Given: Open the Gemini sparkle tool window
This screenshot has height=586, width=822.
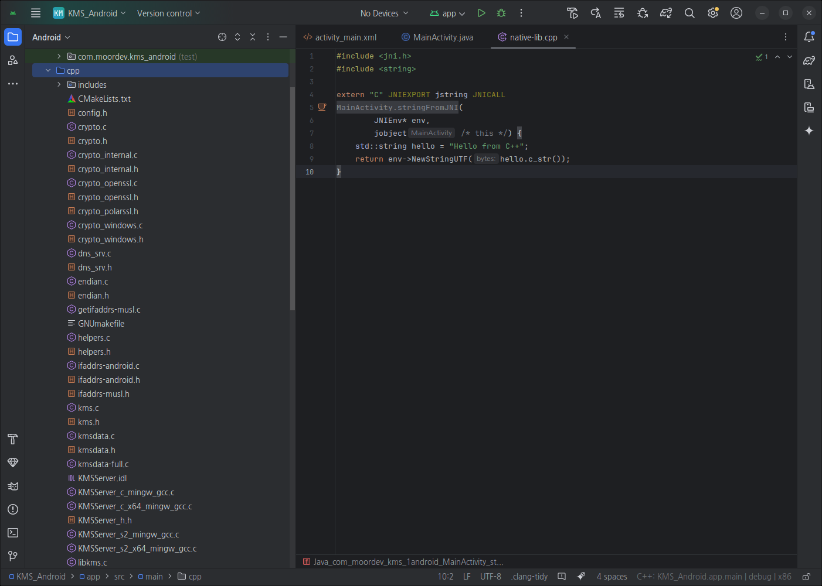Looking at the screenshot, I should 809,131.
